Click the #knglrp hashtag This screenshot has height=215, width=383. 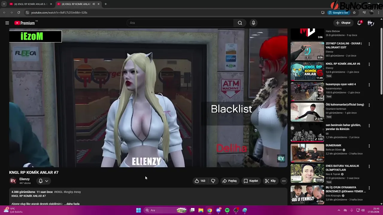68,192
